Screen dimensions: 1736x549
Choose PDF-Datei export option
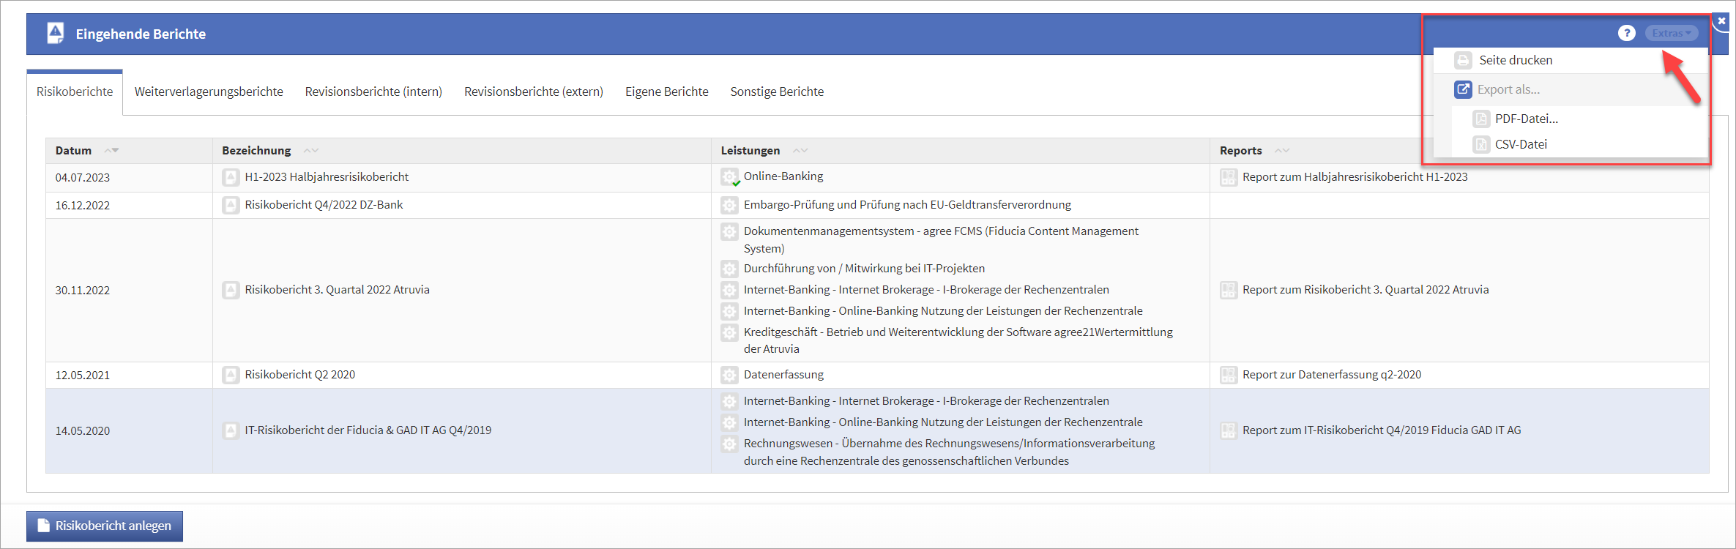tap(1526, 119)
